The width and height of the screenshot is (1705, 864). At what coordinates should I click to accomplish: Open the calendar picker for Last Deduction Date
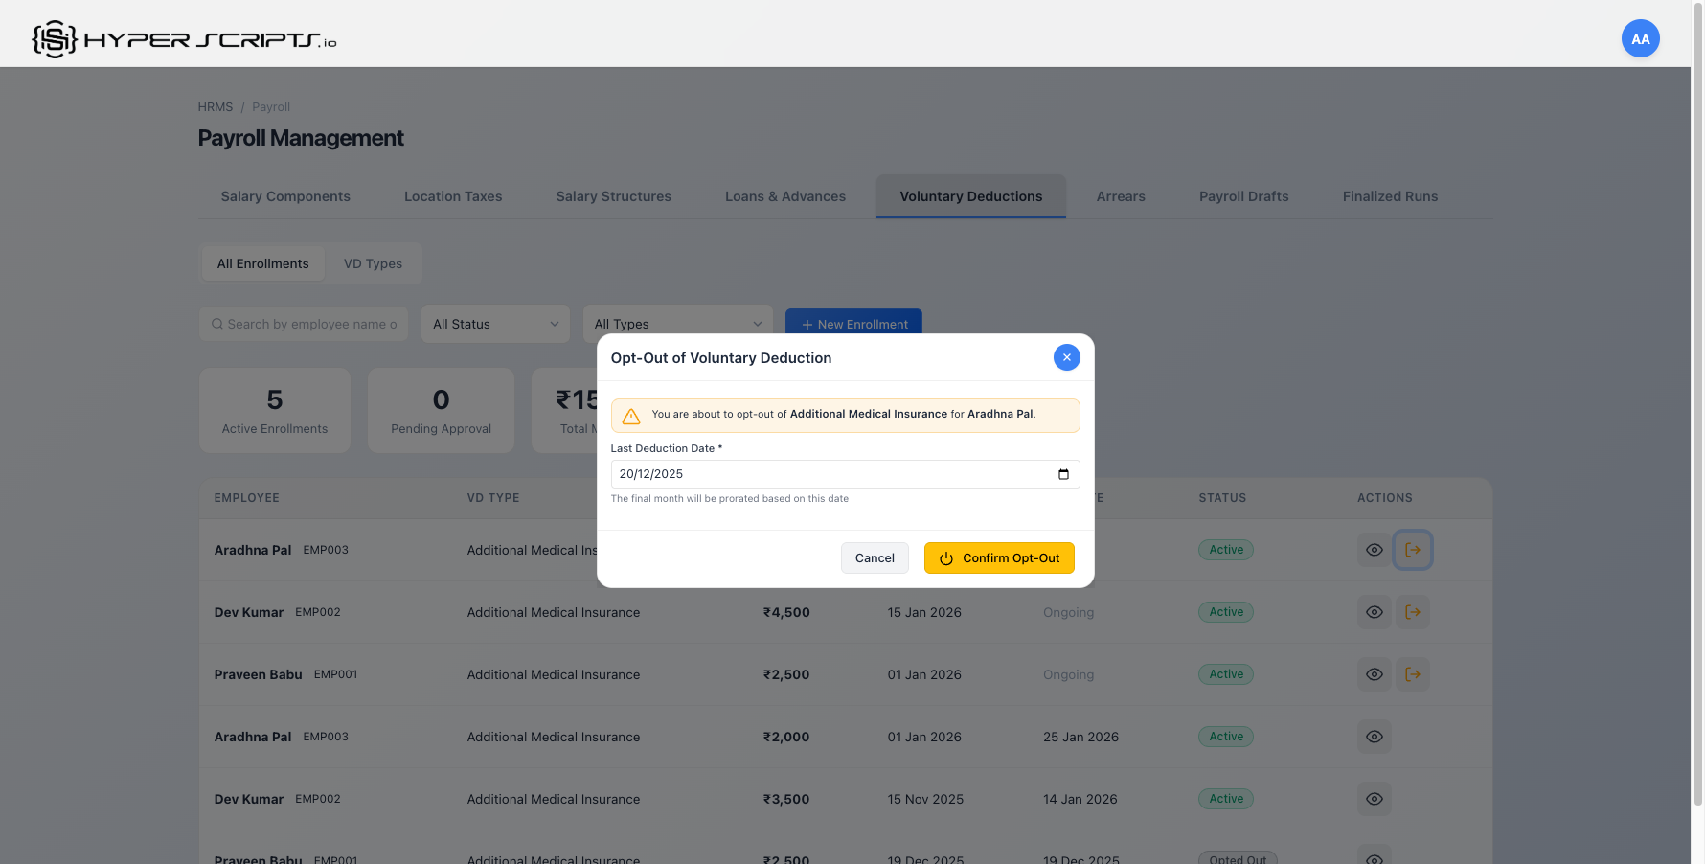point(1062,474)
